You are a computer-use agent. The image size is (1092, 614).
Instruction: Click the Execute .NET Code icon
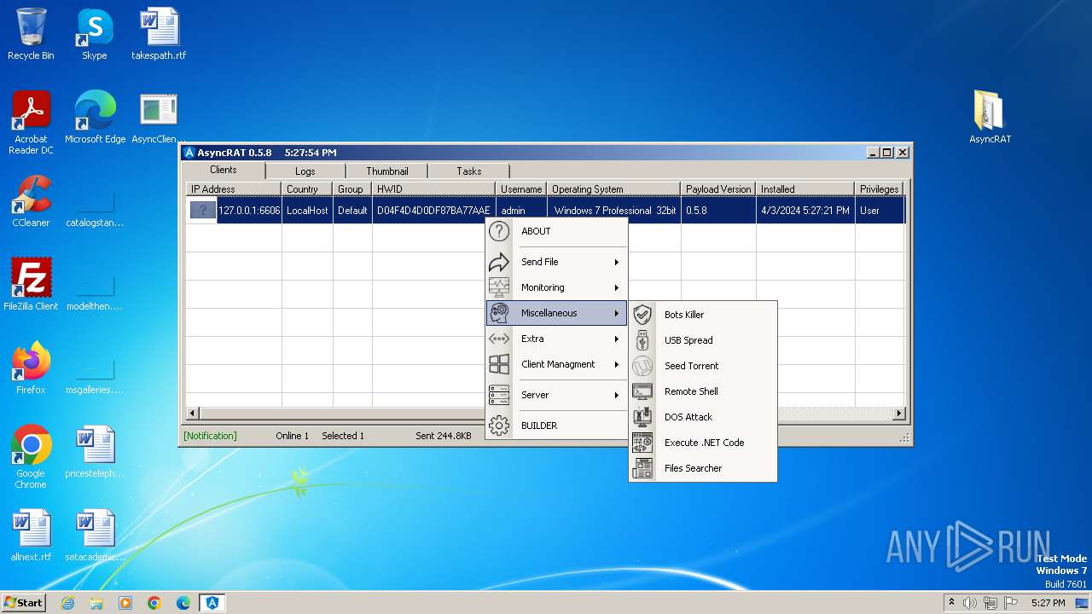(x=642, y=443)
